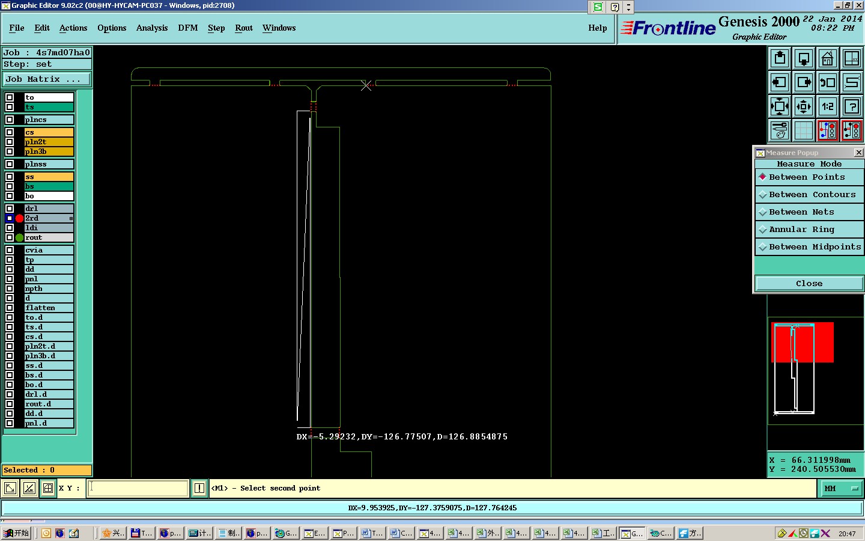Select Between Midpoints measure mode
The width and height of the screenshot is (865, 541).
click(x=809, y=247)
